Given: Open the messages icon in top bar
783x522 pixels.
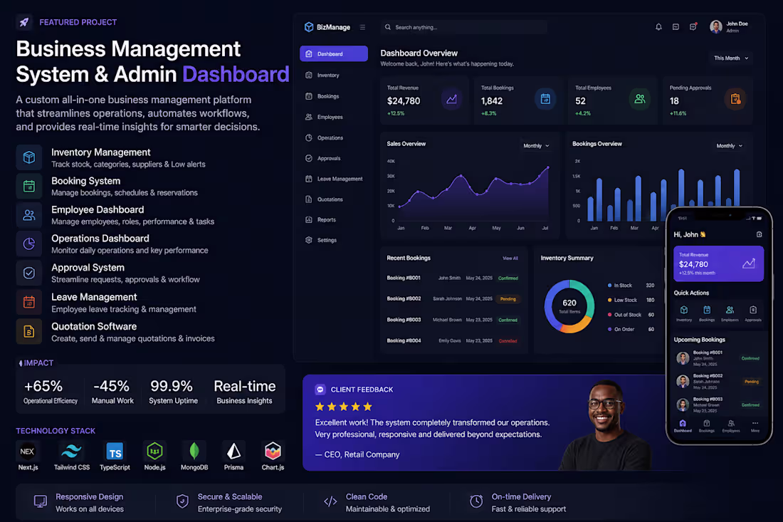Looking at the screenshot, I should tap(676, 27).
